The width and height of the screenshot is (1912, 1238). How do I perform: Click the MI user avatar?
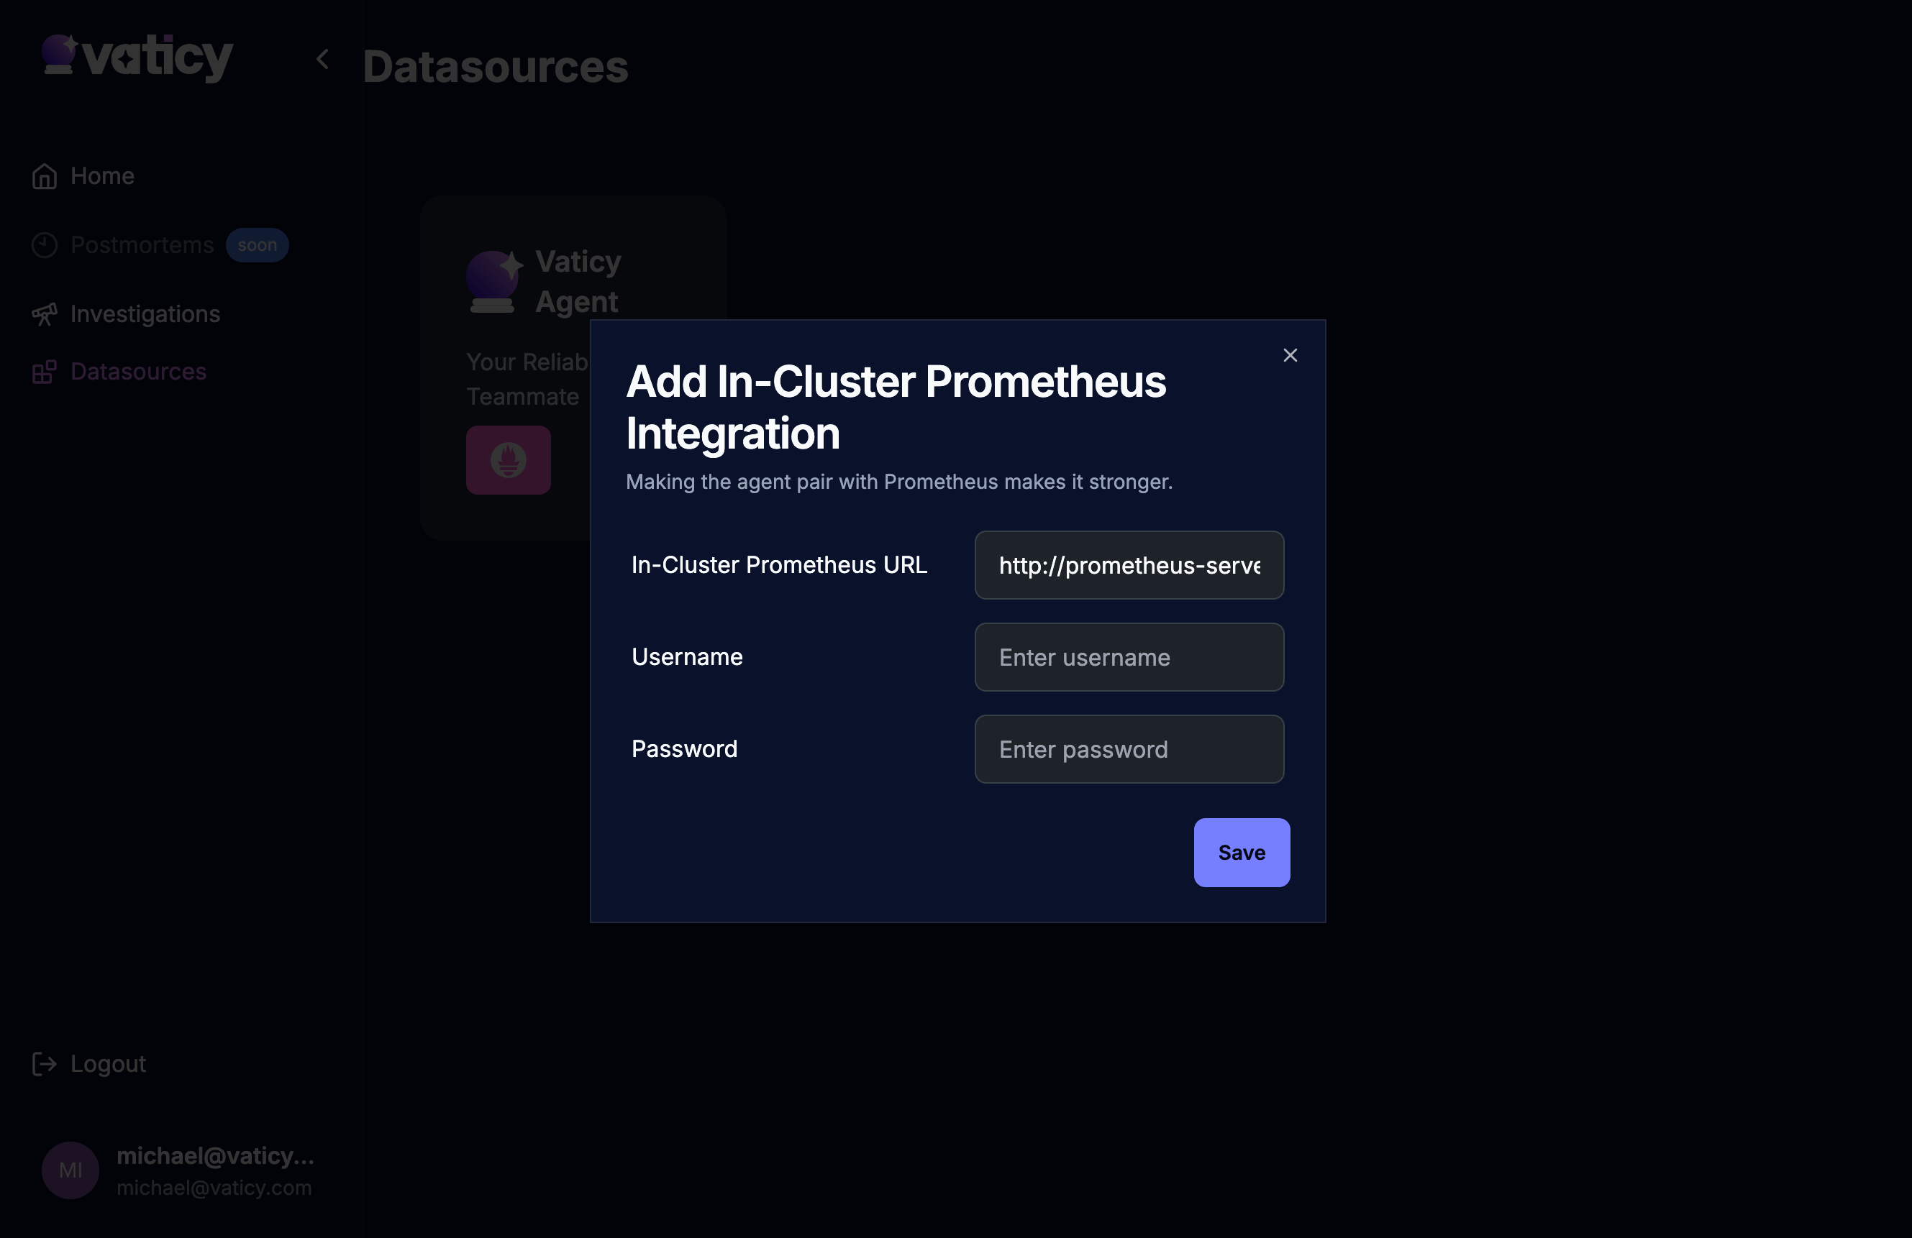[x=70, y=1170]
